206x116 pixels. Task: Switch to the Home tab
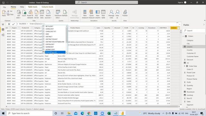[x=14, y=7]
